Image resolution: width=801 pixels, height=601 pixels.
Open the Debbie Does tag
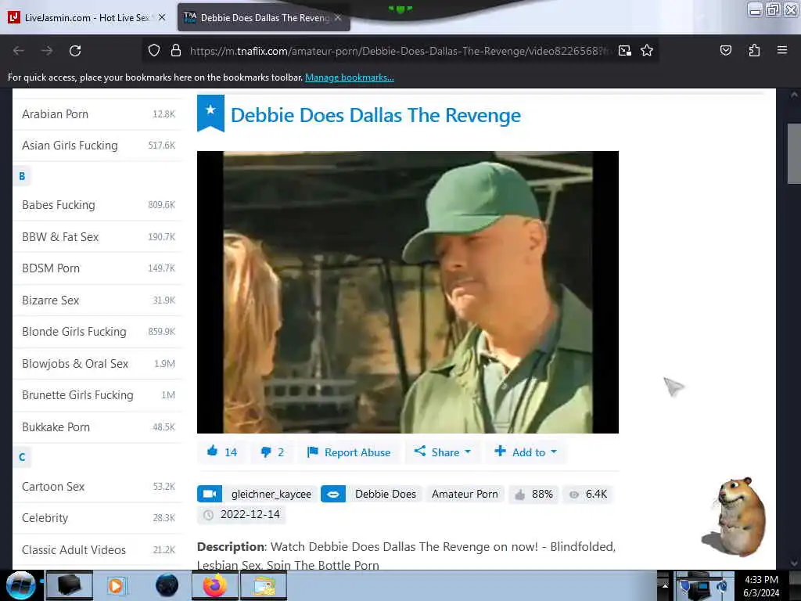pos(386,494)
